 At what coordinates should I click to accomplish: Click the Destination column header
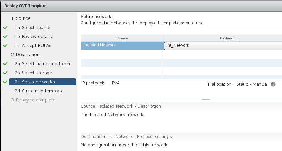[x=223, y=38]
